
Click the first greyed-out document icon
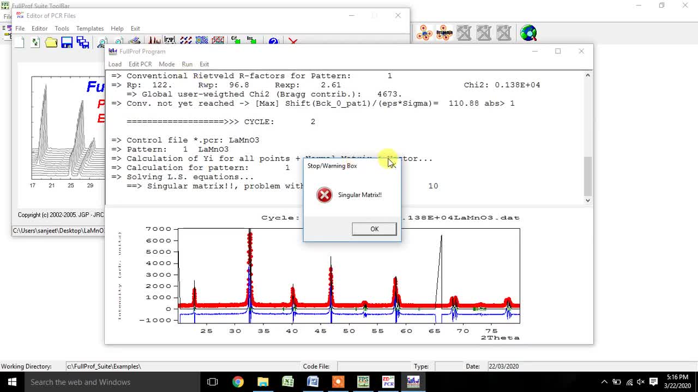tap(464, 33)
